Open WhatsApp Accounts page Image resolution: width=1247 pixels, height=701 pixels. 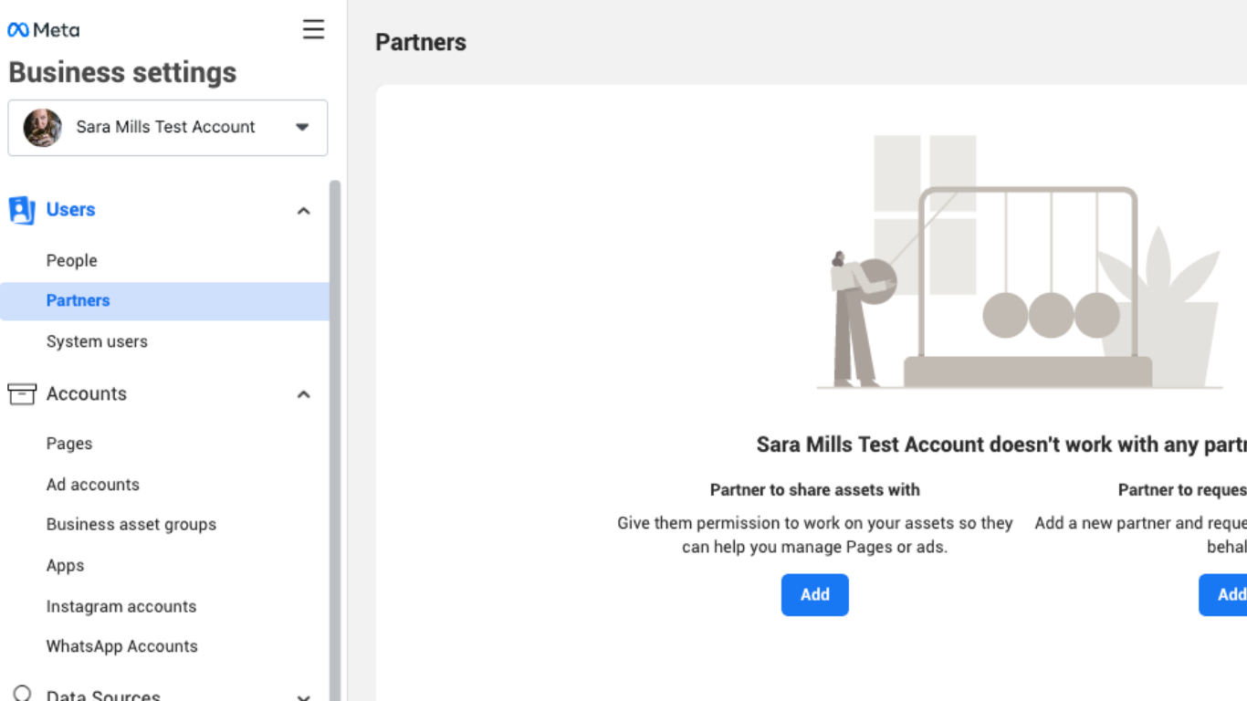pyautogui.click(x=122, y=646)
